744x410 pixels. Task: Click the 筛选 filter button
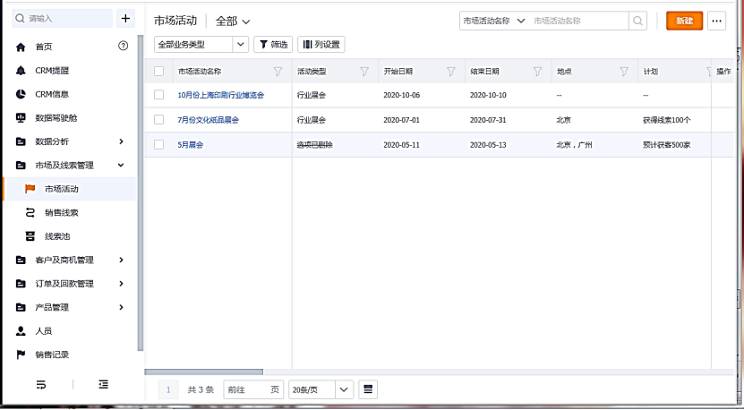pos(273,44)
